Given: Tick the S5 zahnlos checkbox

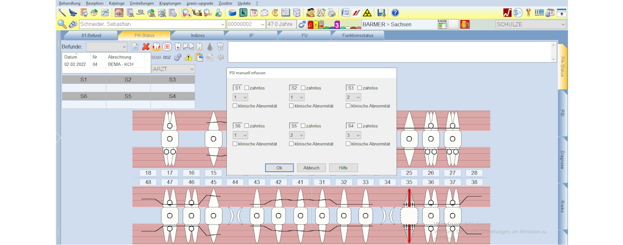Looking at the screenshot, I should pos(303,126).
